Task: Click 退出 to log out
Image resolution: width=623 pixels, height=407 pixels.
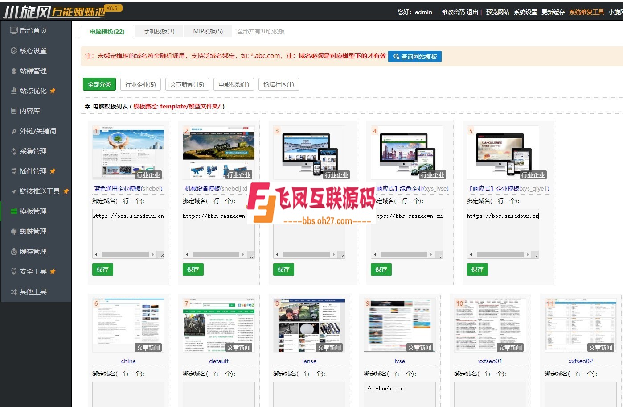Action: pos(472,12)
